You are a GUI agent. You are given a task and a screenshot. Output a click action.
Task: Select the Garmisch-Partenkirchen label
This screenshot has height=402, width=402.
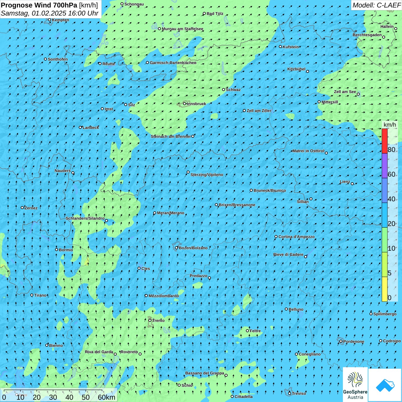point(173,63)
